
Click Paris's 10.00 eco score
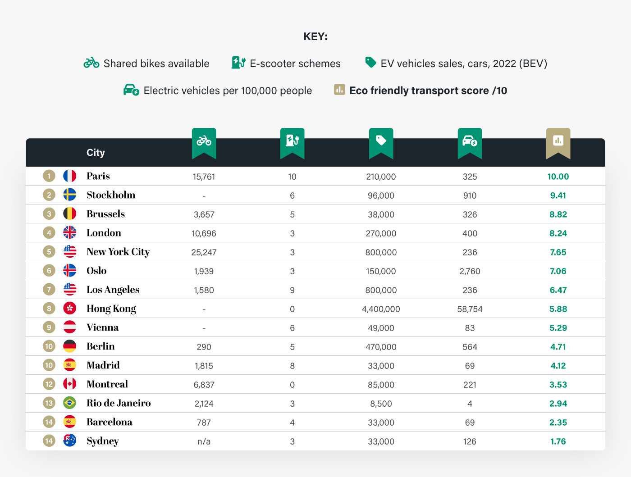(x=558, y=177)
